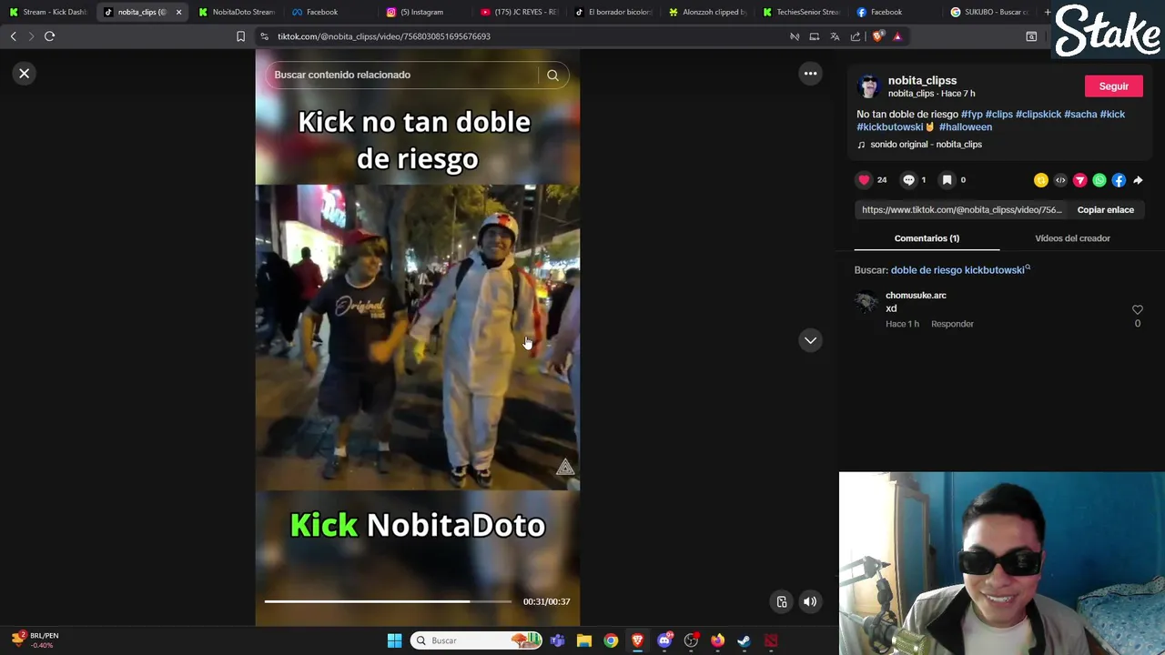
Task: Click the install app icon in address bar
Action: pos(815,36)
